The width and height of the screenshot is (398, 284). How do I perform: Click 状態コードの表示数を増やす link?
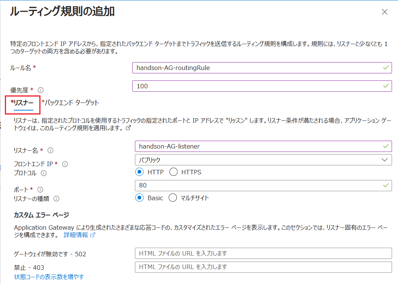[49, 277]
